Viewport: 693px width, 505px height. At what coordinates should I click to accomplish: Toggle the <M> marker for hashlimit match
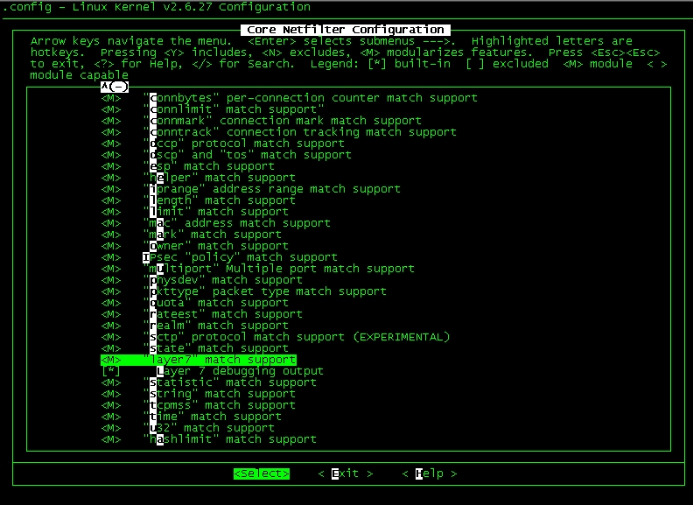click(111, 439)
